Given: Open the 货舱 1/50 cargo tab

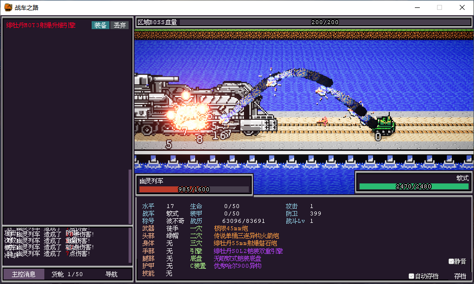Looking at the screenshot, I should click(68, 274).
